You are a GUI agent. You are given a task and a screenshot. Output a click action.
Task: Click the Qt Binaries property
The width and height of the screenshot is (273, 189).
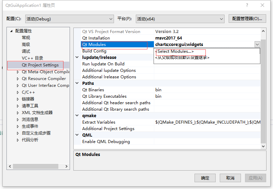[117, 90]
